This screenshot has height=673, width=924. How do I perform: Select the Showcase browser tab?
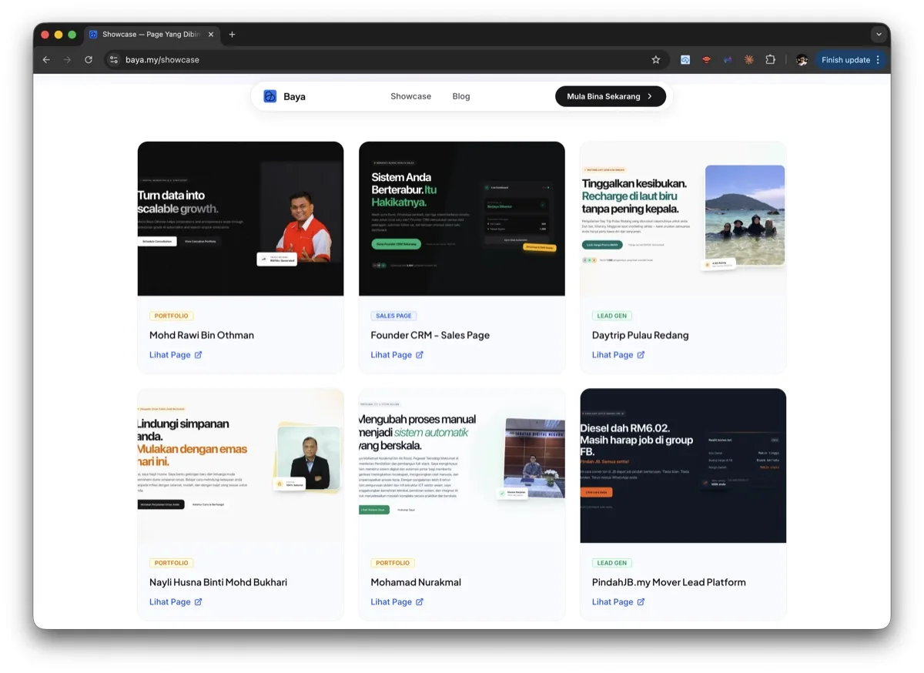(150, 34)
